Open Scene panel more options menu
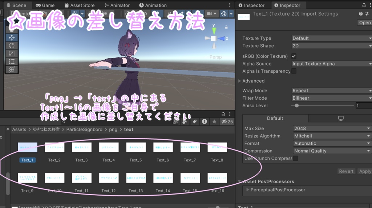The width and height of the screenshot is (372, 208). [230, 5]
